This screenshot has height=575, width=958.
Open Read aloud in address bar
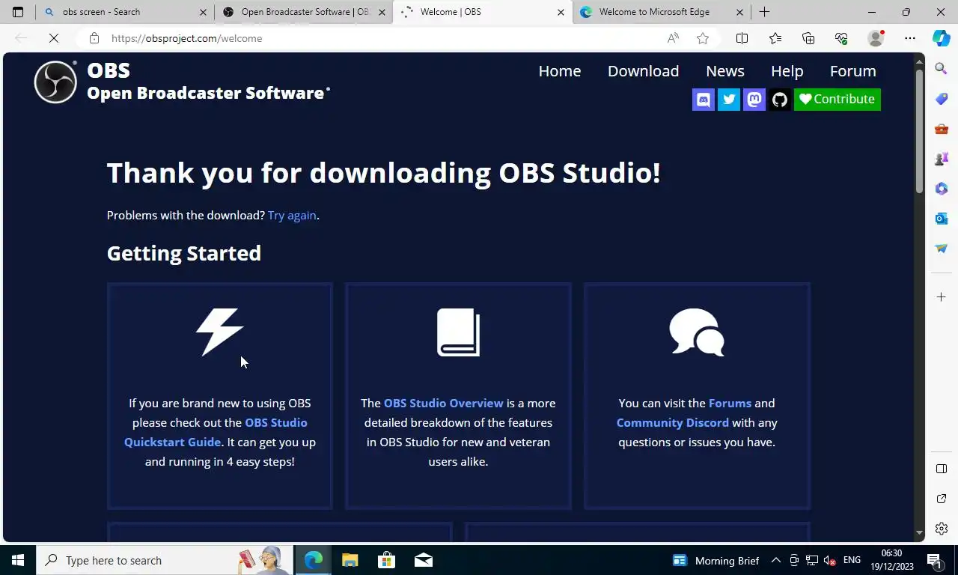673,38
